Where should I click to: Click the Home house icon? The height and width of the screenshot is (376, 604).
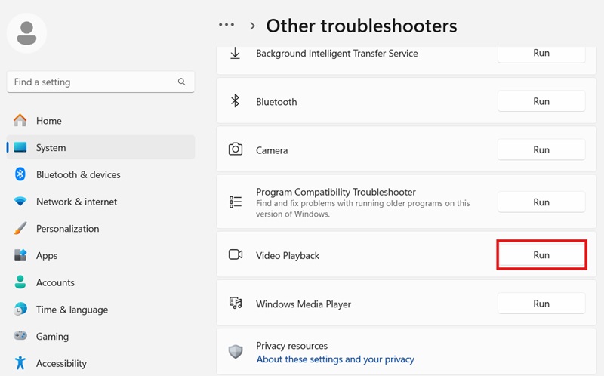[x=20, y=121]
